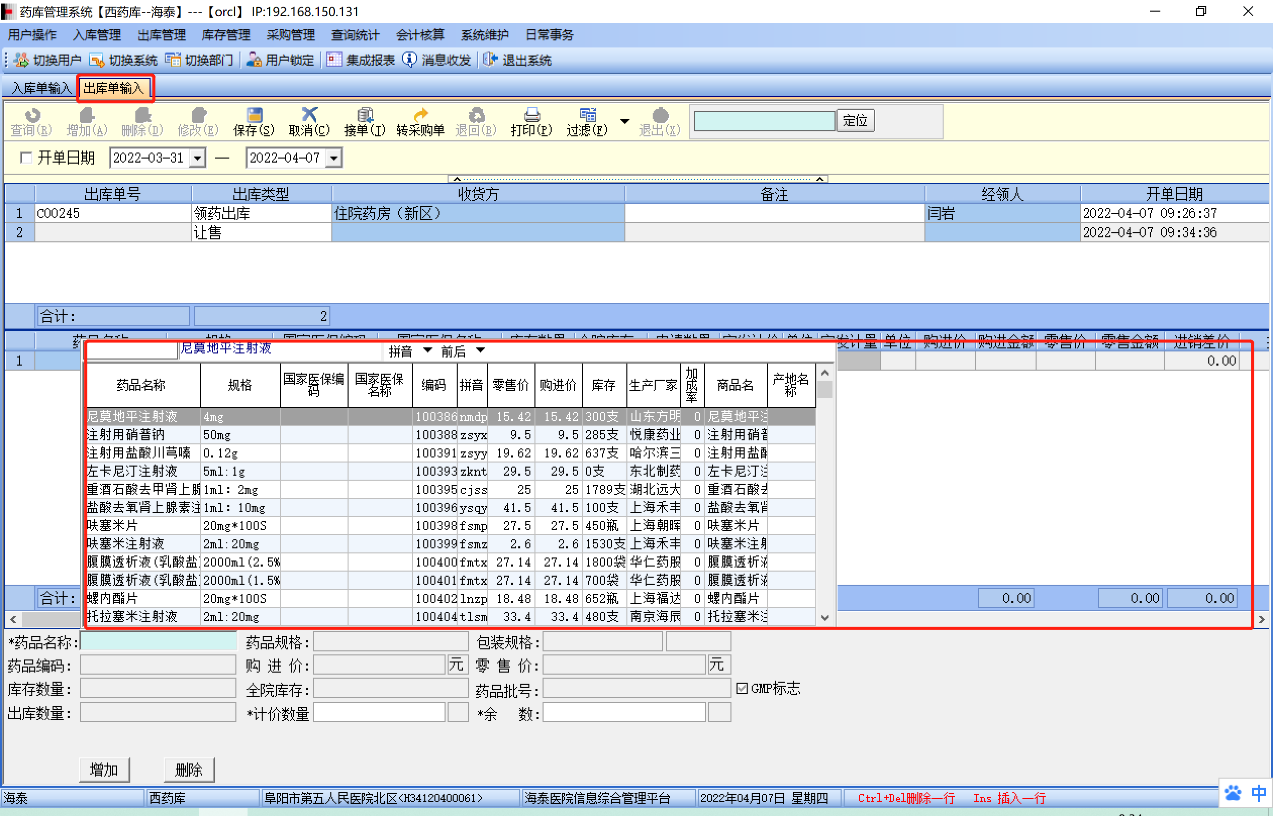Click the 取消(C) cancel icon
The image size is (1273, 816).
309,115
